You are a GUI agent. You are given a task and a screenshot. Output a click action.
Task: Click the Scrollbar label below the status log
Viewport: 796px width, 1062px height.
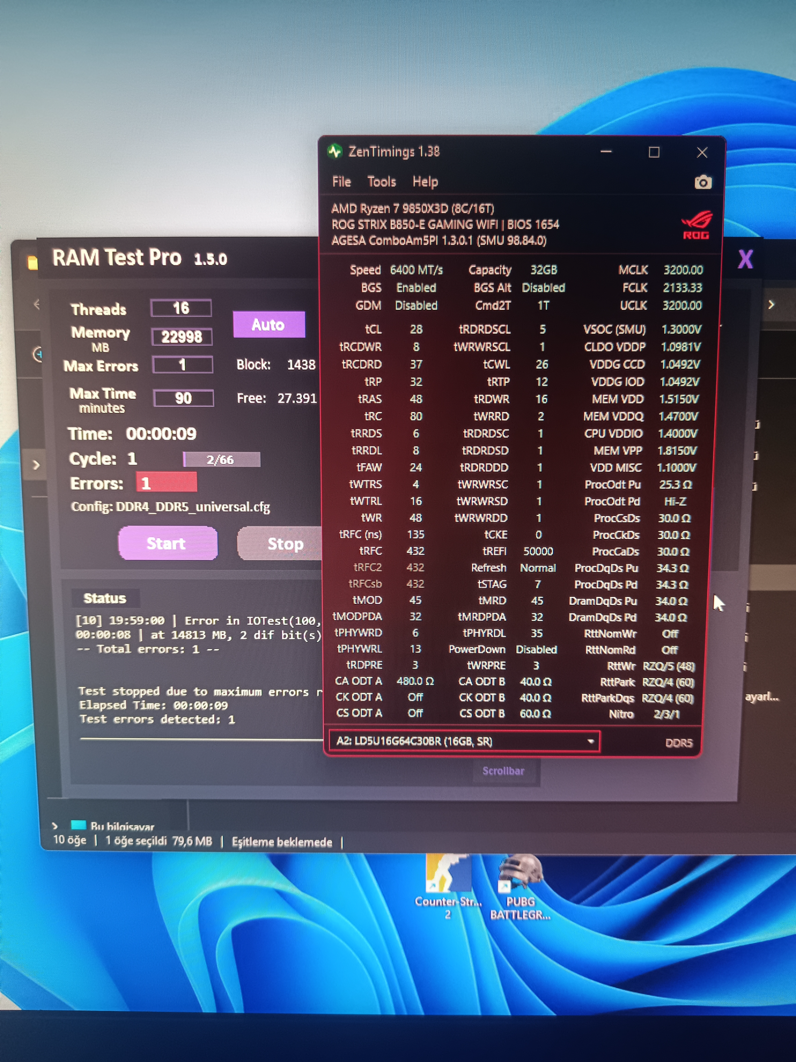(503, 771)
